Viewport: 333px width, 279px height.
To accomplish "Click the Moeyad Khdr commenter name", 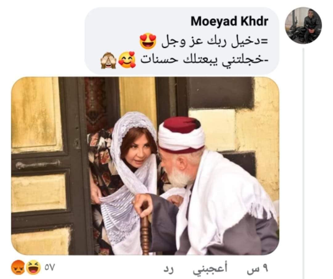I will 229,21.
